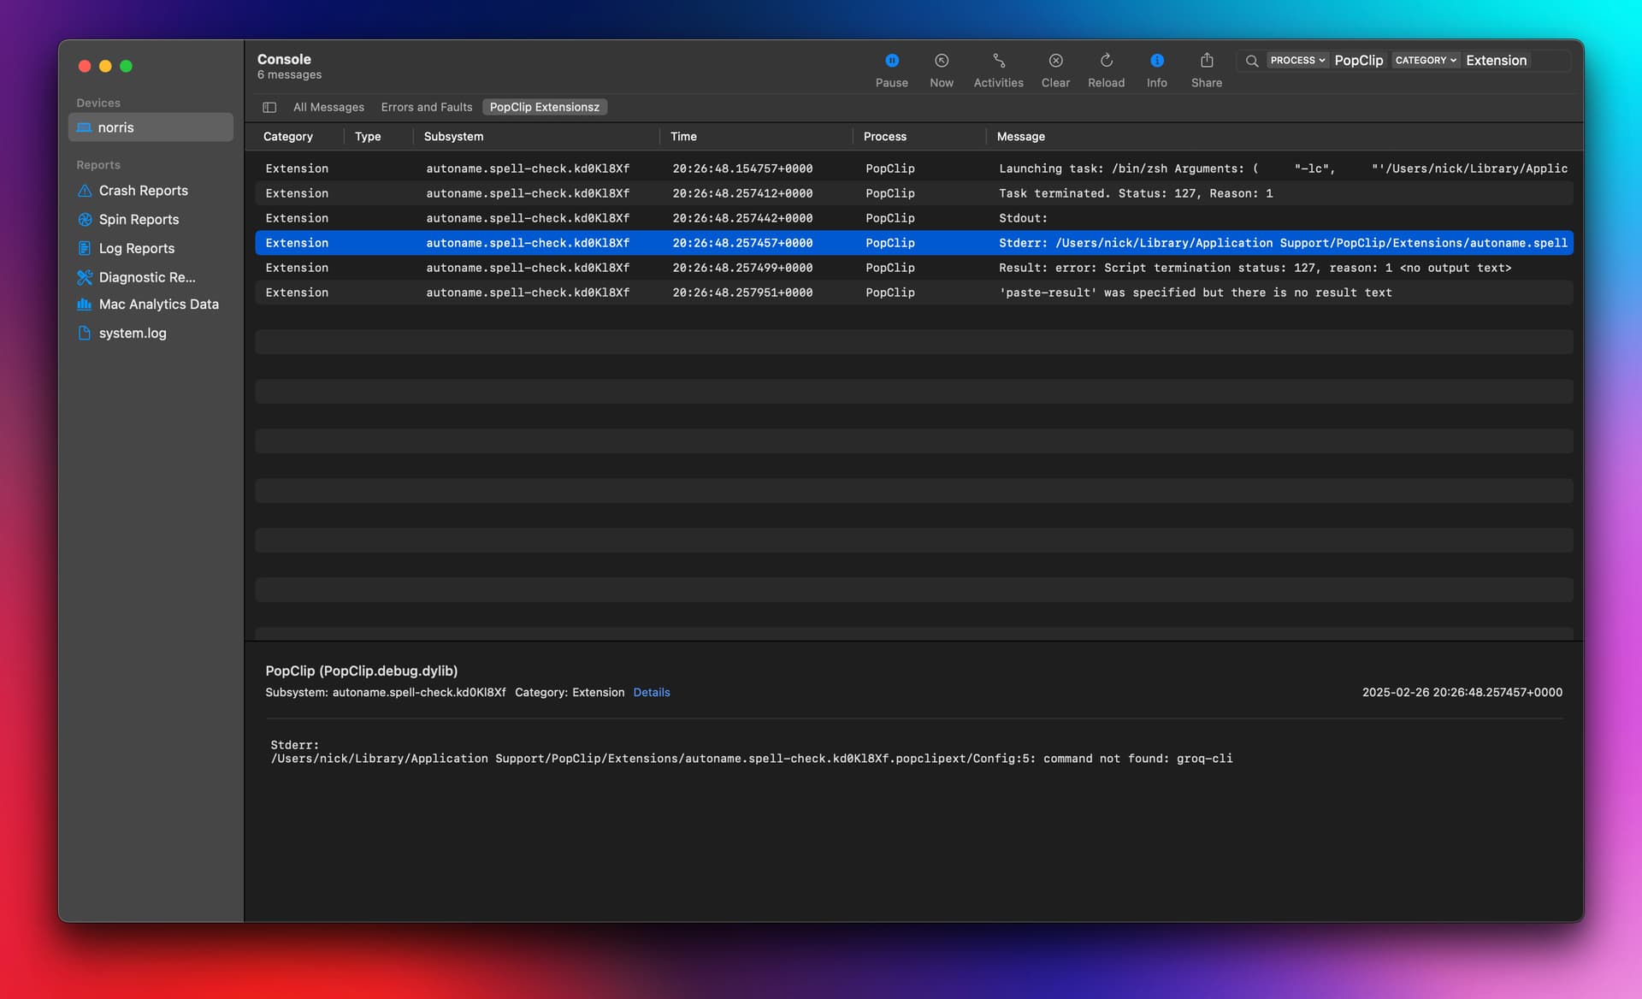Image resolution: width=1642 pixels, height=999 pixels.
Task: Open Crash Reports in the sidebar
Action: [143, 191]
